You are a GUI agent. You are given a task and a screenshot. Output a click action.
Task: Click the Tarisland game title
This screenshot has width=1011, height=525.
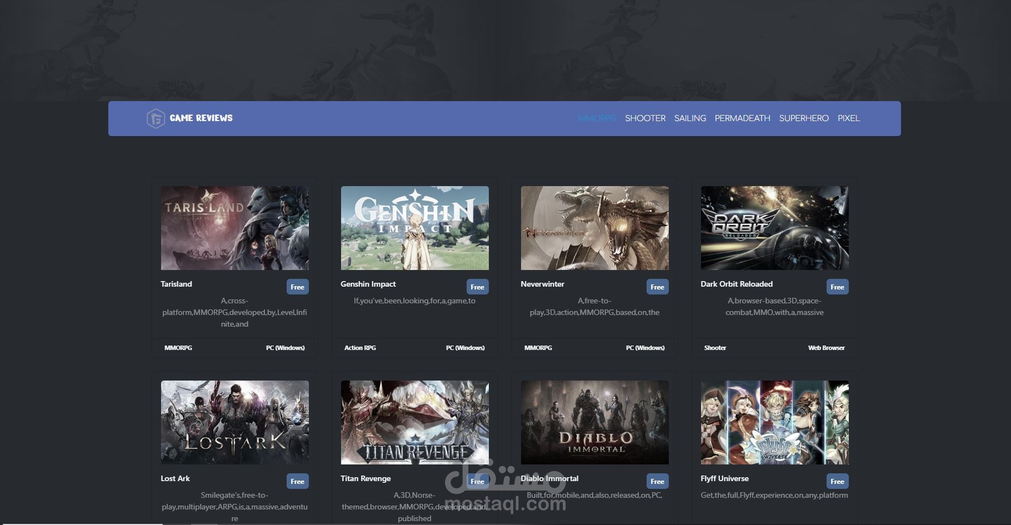tap(176, 284)
